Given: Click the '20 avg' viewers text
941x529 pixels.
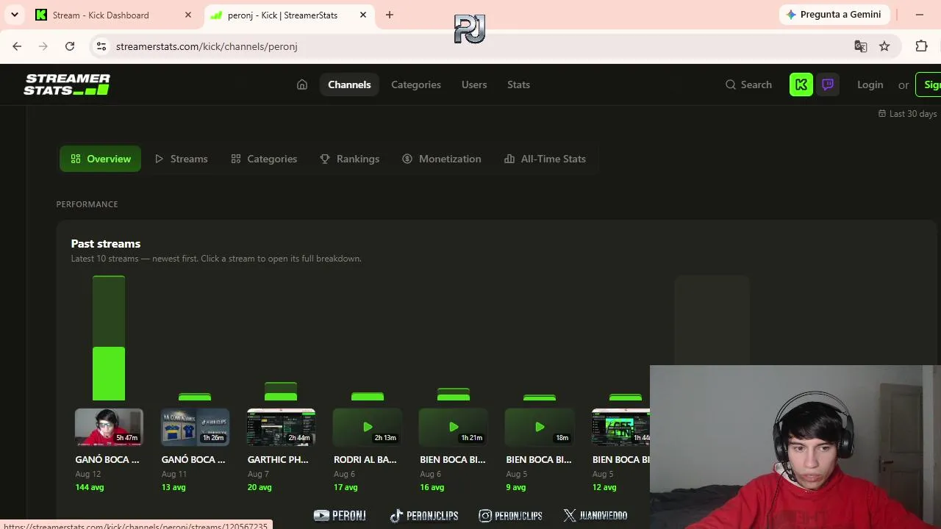Looking at the screenshot, I should tap(260, 487).
